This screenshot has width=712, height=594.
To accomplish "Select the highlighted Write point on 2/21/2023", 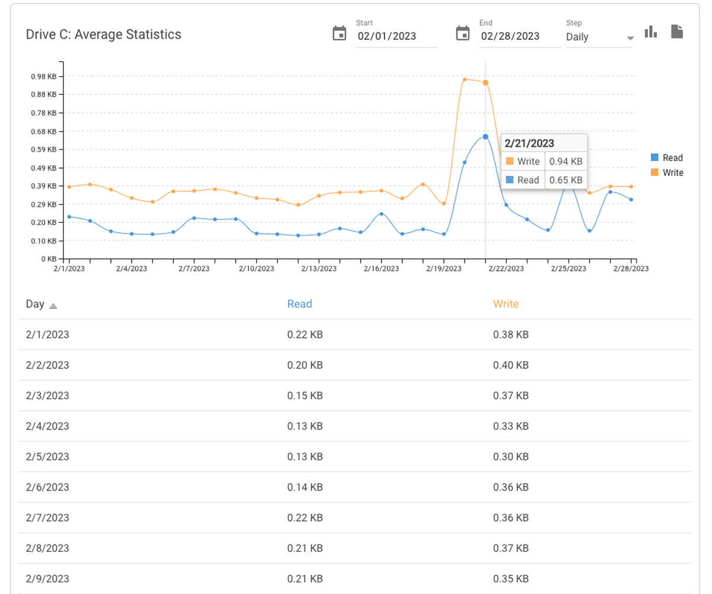I will click(485, 83).
